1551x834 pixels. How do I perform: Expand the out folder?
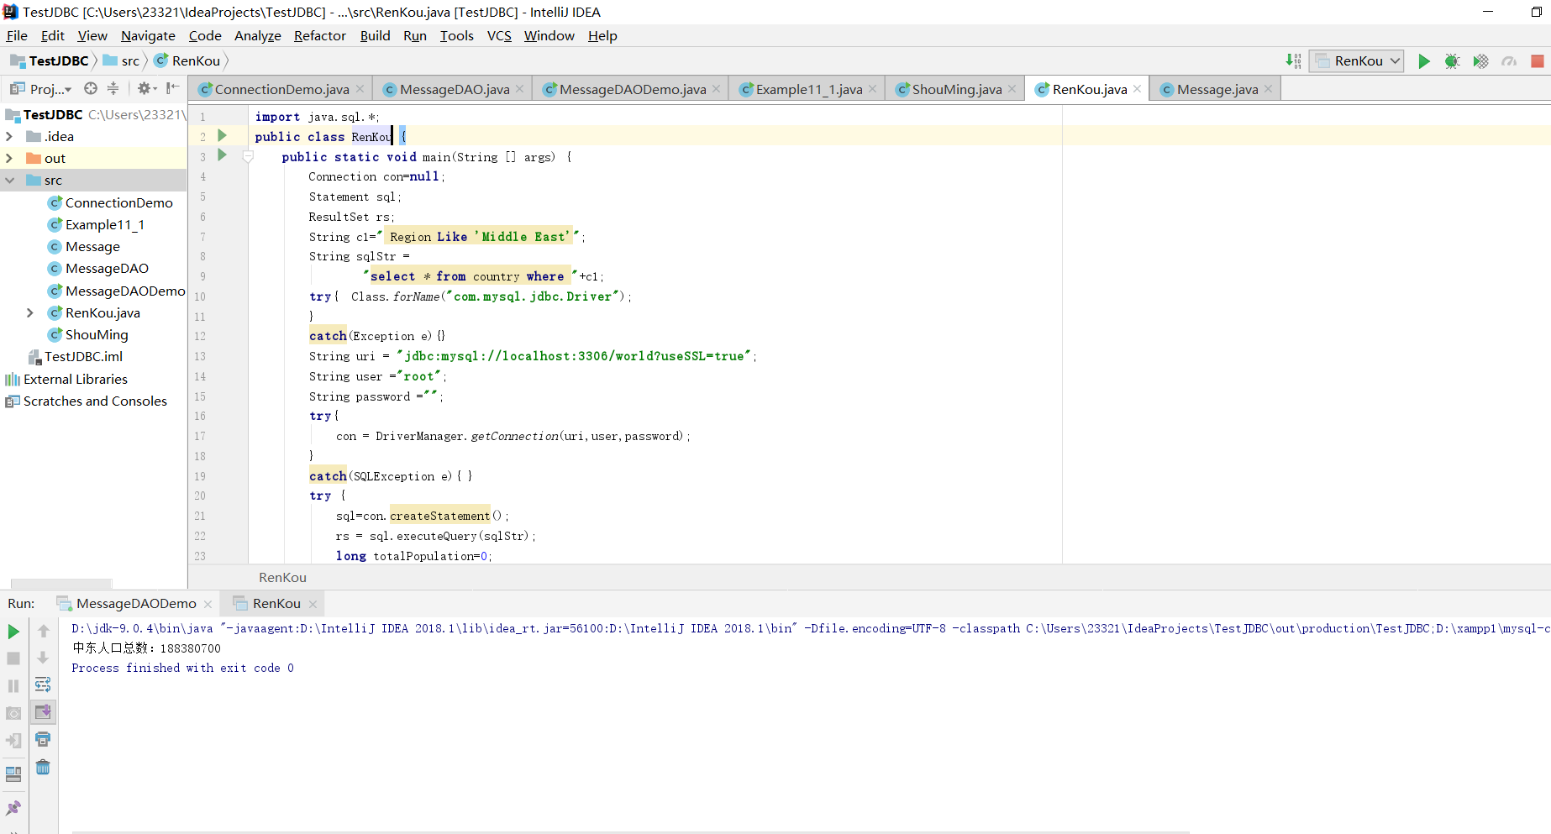coord(9,158)
